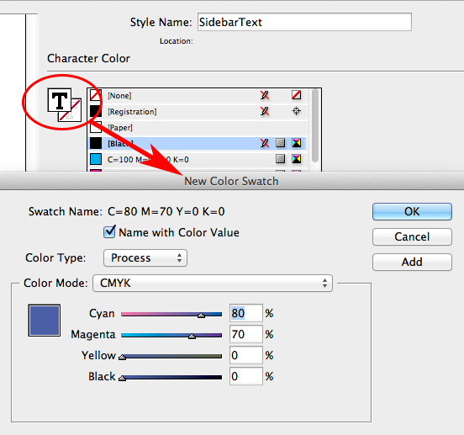Click the process color icon on C=100 row

[280, 159]
